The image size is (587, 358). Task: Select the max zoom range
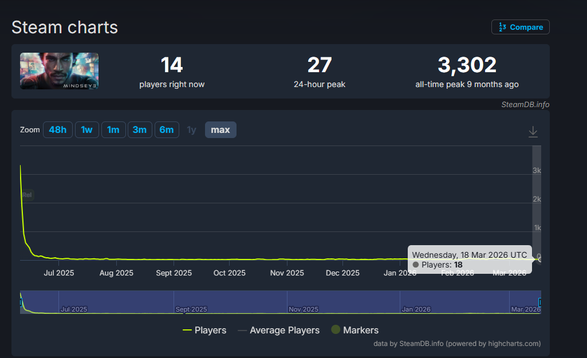(x=220, y=130)
